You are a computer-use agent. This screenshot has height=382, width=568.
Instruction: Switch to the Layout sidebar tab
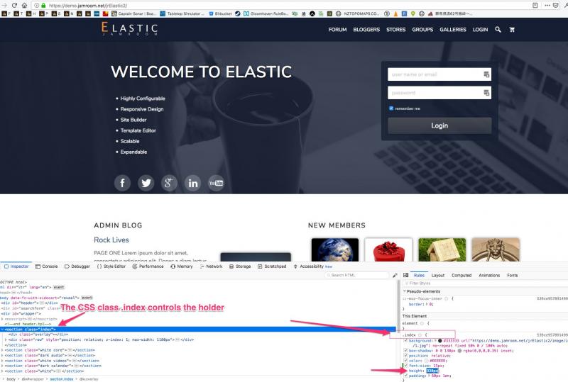[438, 275]
